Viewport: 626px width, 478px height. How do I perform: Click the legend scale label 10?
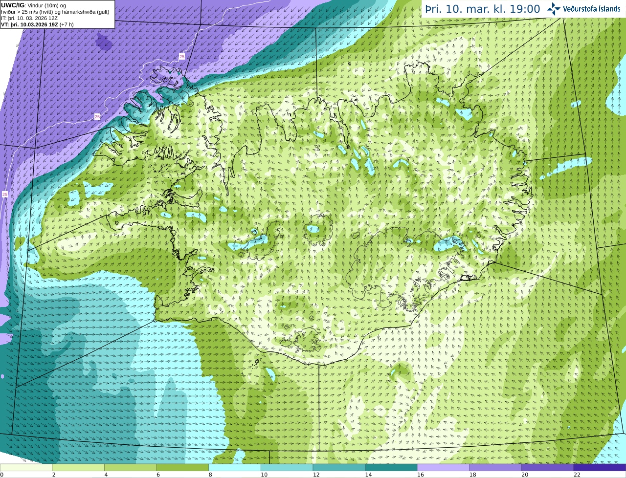click(264, 475)
